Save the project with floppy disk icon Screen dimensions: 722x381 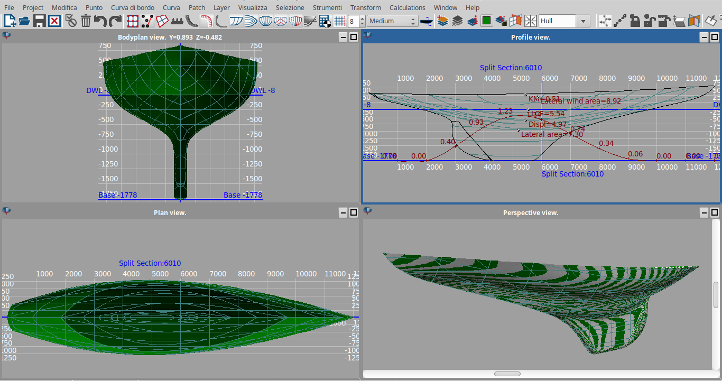coord(39,21)
